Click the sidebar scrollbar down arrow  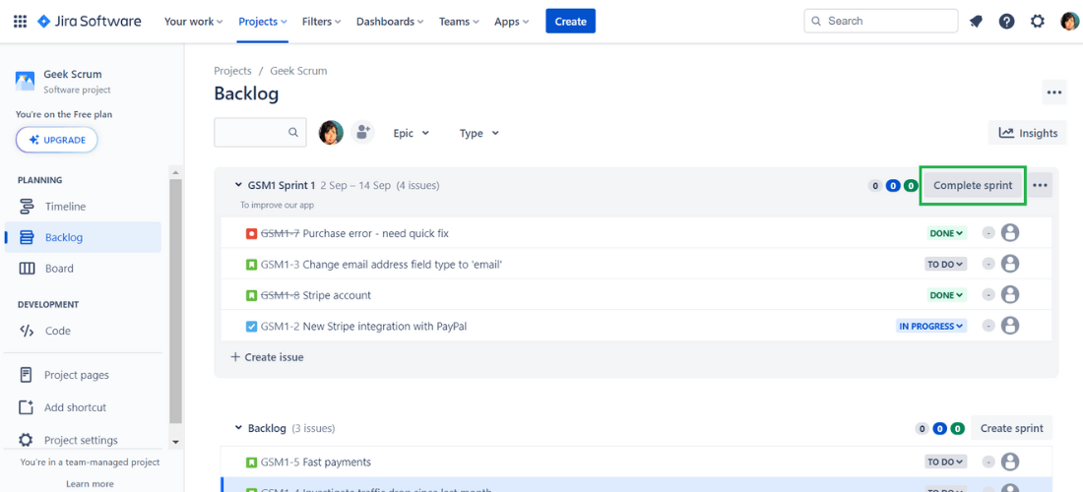(x=175, y=442)
